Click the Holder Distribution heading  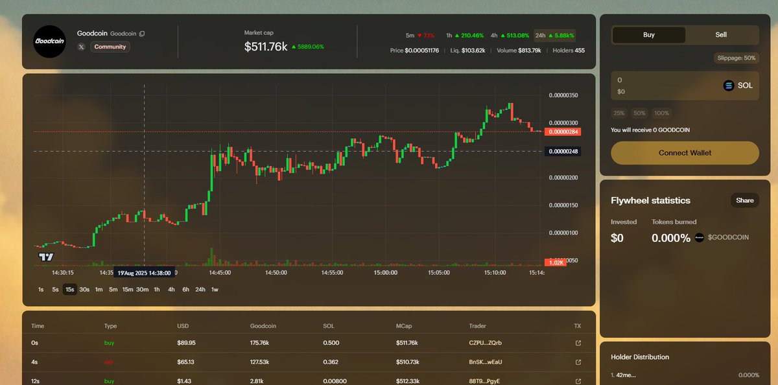point(640,357)
